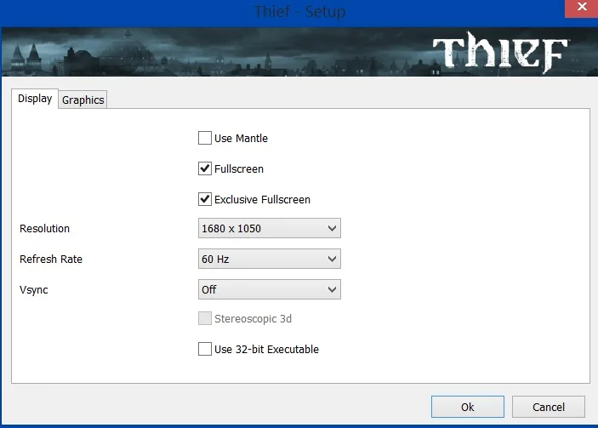Confirm settings with the Ok button
Viewport: 598px width, 428px height.
pyautogui.click(x=468, y=407)
